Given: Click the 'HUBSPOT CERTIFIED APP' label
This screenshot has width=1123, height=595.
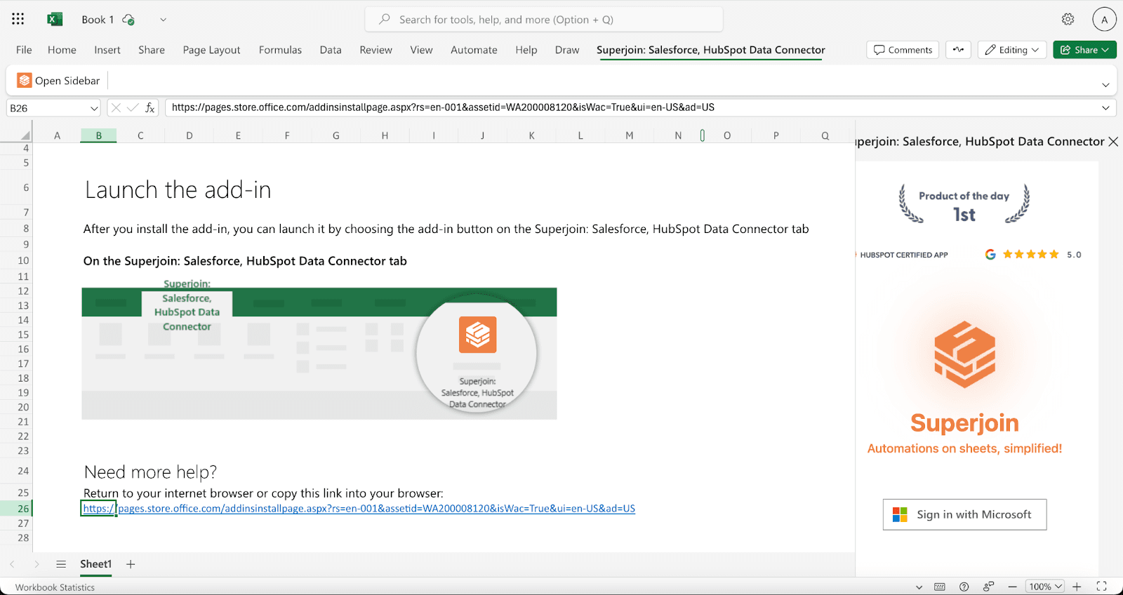Looking at the screenshot, I should pos(904,255).
